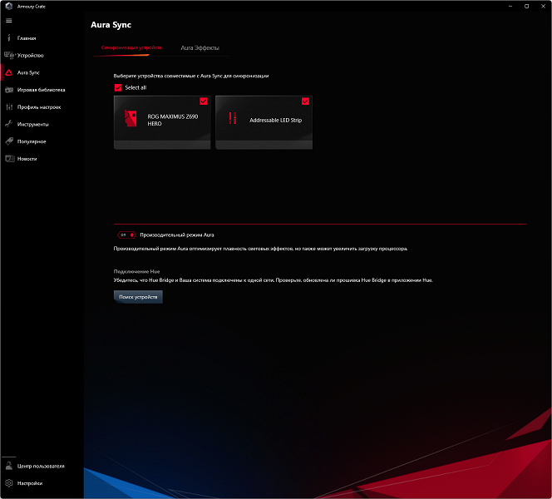Click the Инструменты wrench icon
This screenshot has height=499, width=552.
[9, 124]
